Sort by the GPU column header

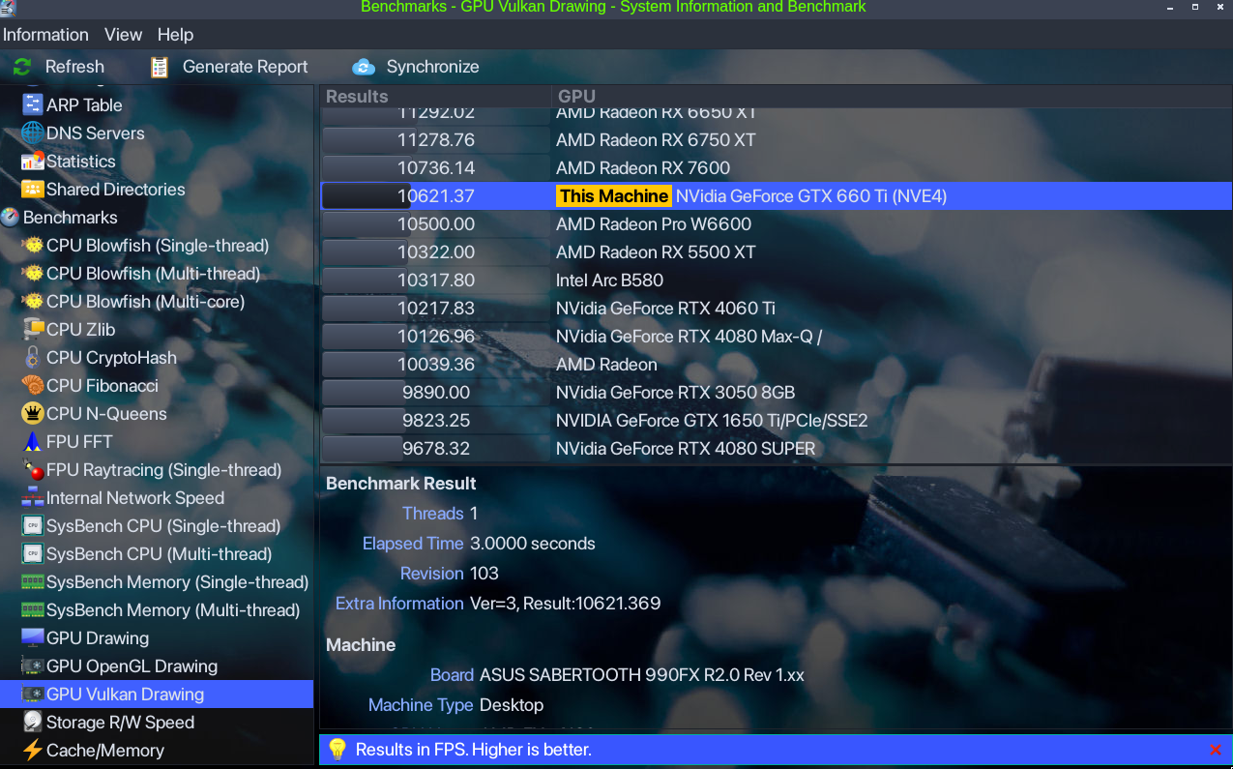892,96
